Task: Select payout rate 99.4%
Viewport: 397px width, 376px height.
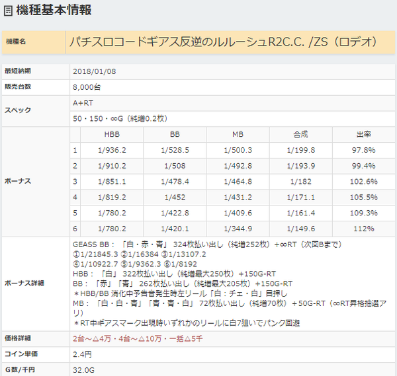Action: 364,166
